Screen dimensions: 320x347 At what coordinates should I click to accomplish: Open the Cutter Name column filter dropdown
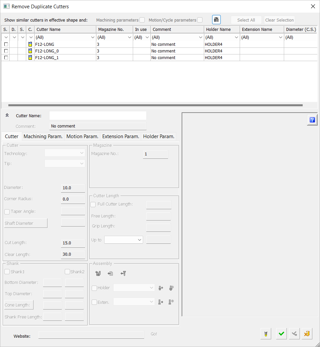pyautogui.click(x=93, y=38)
